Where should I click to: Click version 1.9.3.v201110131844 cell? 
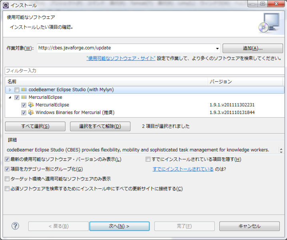pyautogui.click(x=232, y=112)
